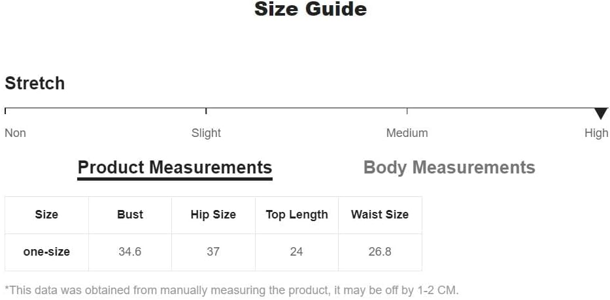610x300 pixels.
Task: Select the Non stretch label
Action: click(x=15, y=133)
